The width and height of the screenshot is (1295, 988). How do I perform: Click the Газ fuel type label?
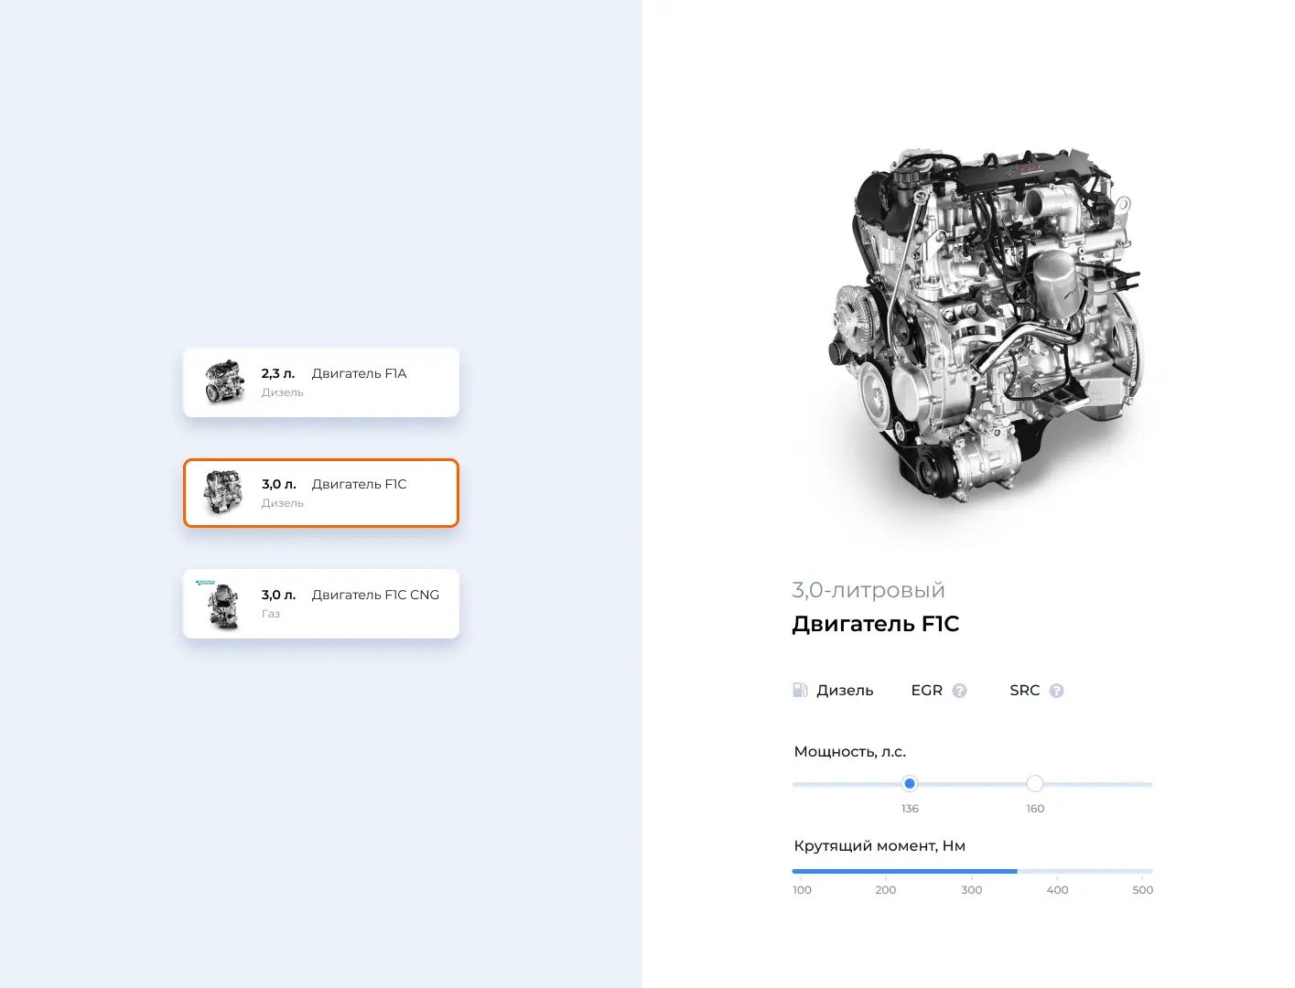tap(271, 614)
